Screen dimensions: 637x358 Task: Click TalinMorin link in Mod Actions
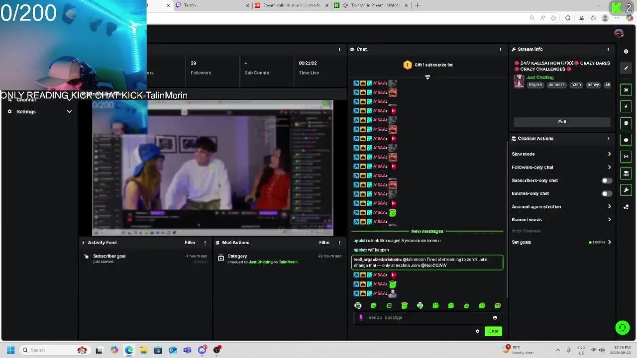[x=288, y=262]
